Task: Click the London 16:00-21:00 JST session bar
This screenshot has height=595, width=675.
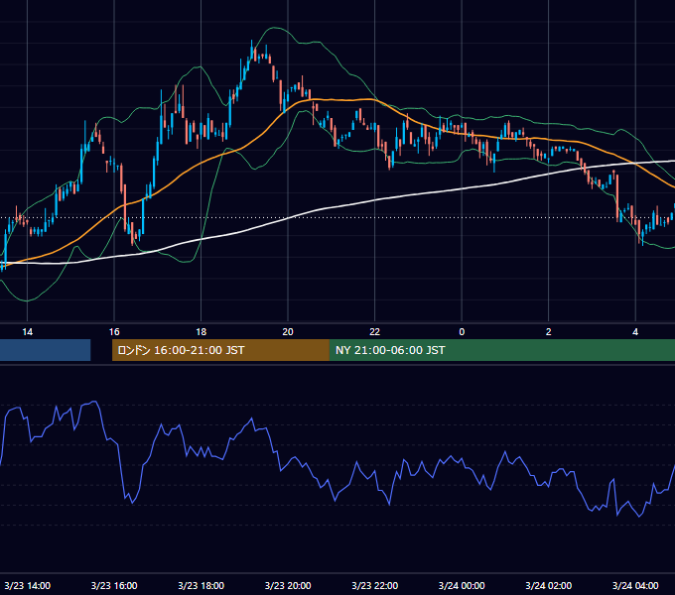Action: (x=220, y=350)
